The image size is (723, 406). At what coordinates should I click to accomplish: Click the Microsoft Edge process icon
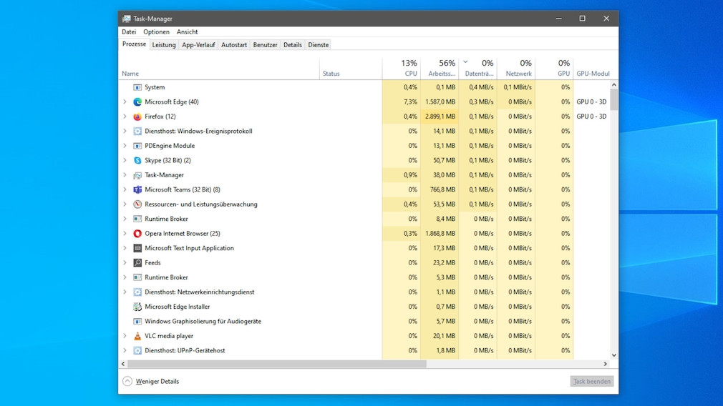point(137,101)
